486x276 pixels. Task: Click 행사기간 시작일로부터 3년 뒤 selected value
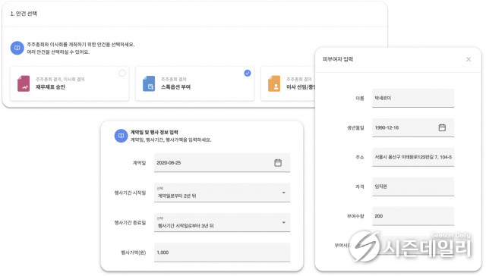pos(185,225)
